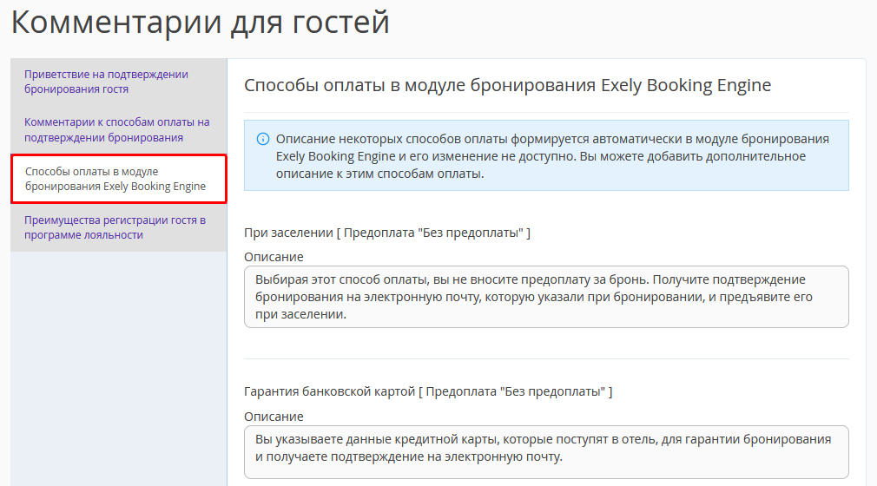Edit 'Гарантия банковской картой' description field
This screenshot has height=486, width=877.
click(546, 452)
